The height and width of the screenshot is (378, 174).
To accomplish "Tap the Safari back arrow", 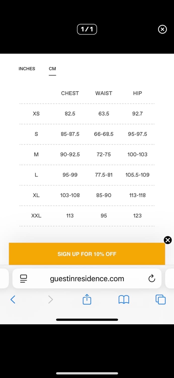I will point(13,299).
